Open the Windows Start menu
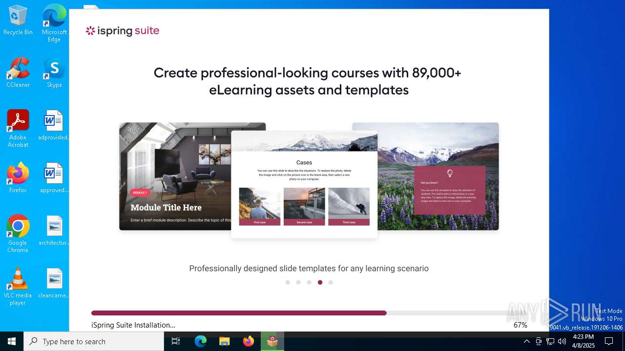The image size is (625, 351). pos(12,341)
